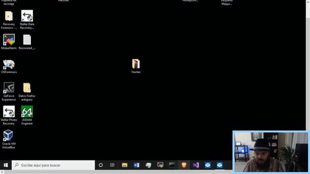The width and height of the screenshot is (310, 174).
Task: Click the horizontal scrollbar left arrow
Action: coord(2,172)
